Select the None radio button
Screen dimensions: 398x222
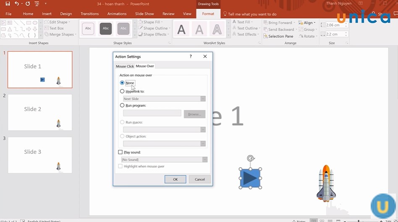tap(122, 83)
